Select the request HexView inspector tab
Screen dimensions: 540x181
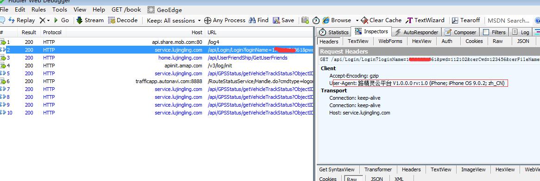coord(421,41)
